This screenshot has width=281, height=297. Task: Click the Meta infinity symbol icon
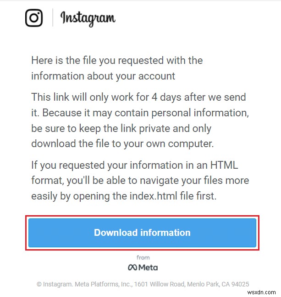point(132,267)
